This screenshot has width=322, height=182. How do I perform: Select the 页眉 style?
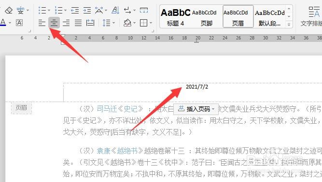tap(238, 16)
